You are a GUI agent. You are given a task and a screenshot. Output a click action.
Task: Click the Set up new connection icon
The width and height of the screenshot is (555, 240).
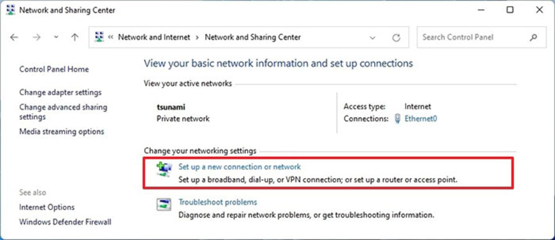coord(164,169)
